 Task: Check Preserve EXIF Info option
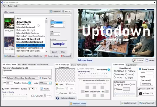click(139, 89)
